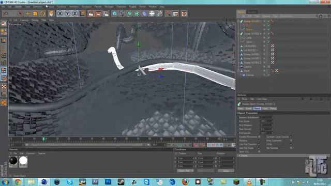Image resolution: width=331 pixels, height=186 pixels.
Task: Open the Coord tab in Attributes
Action: click(x=248, y=109)
